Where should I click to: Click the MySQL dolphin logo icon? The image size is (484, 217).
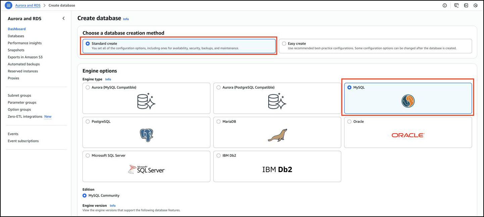click(x=408, y=101)
